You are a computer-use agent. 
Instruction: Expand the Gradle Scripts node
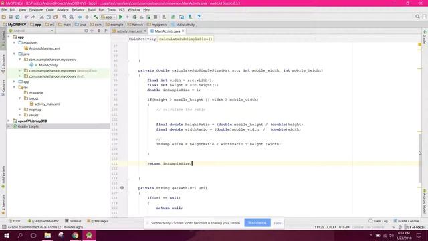tap(9, 127)
